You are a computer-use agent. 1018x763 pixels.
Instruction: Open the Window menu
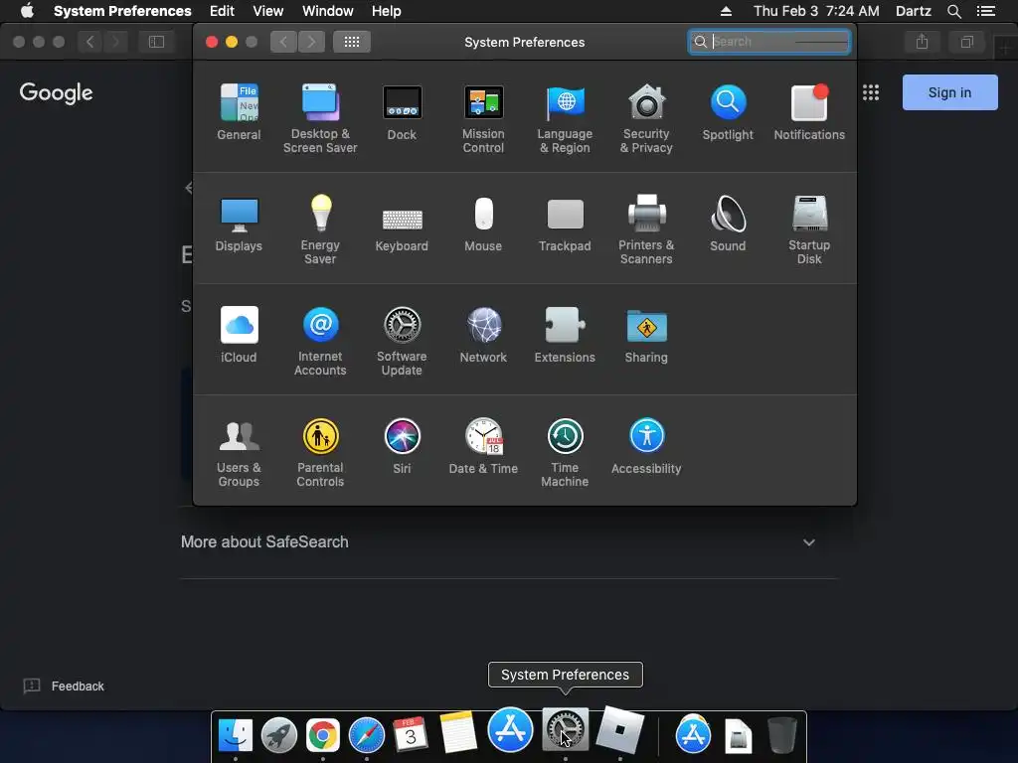coord(328,11)
